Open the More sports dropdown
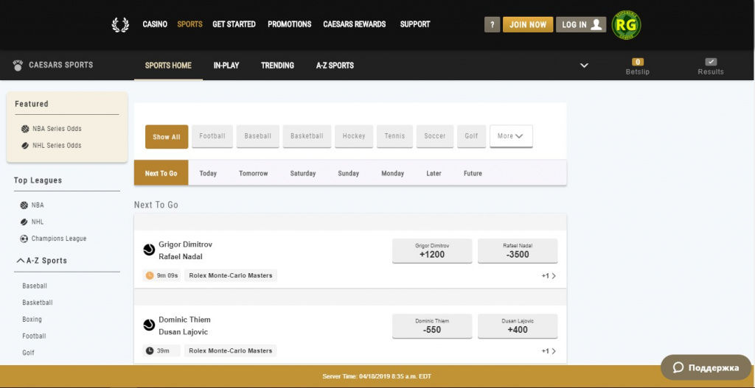Viewport: 755px width, 388px height. [511, 136]
